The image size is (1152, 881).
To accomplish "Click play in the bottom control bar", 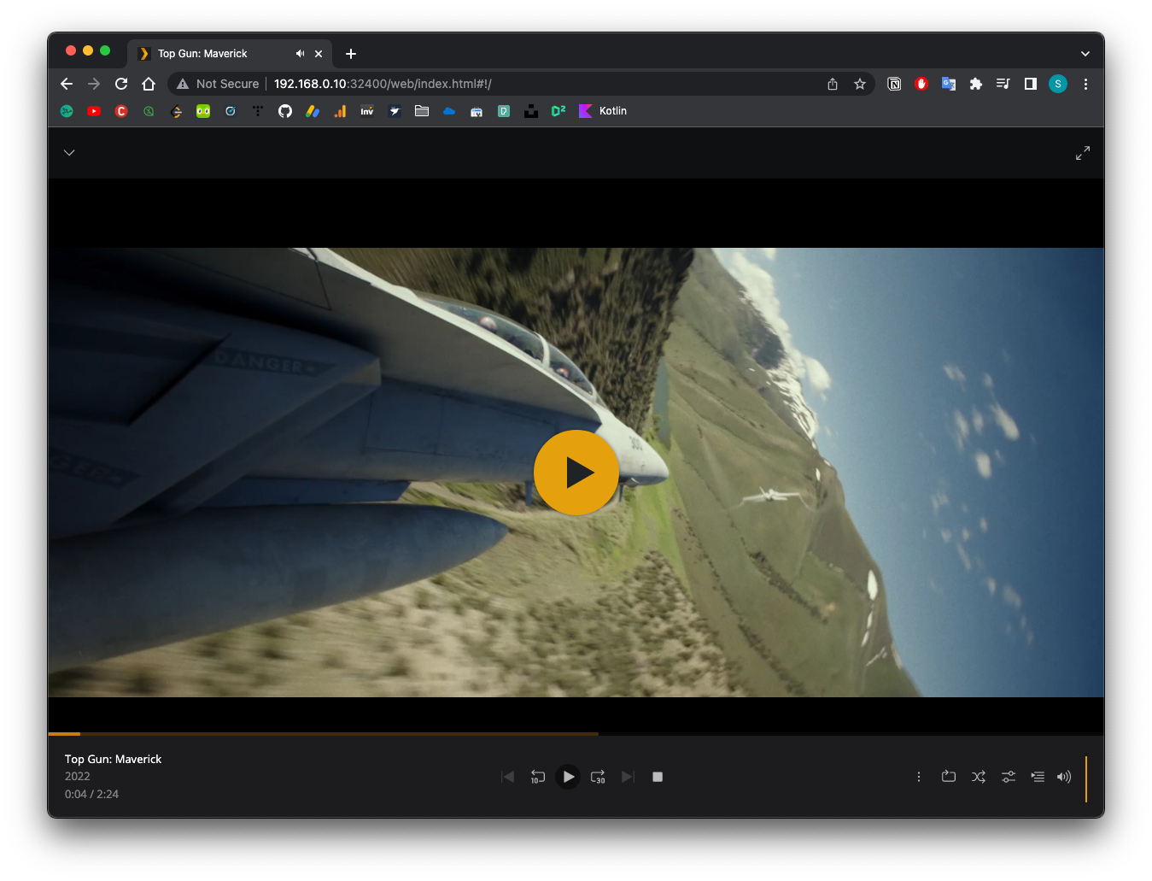I will coord(568,777).
